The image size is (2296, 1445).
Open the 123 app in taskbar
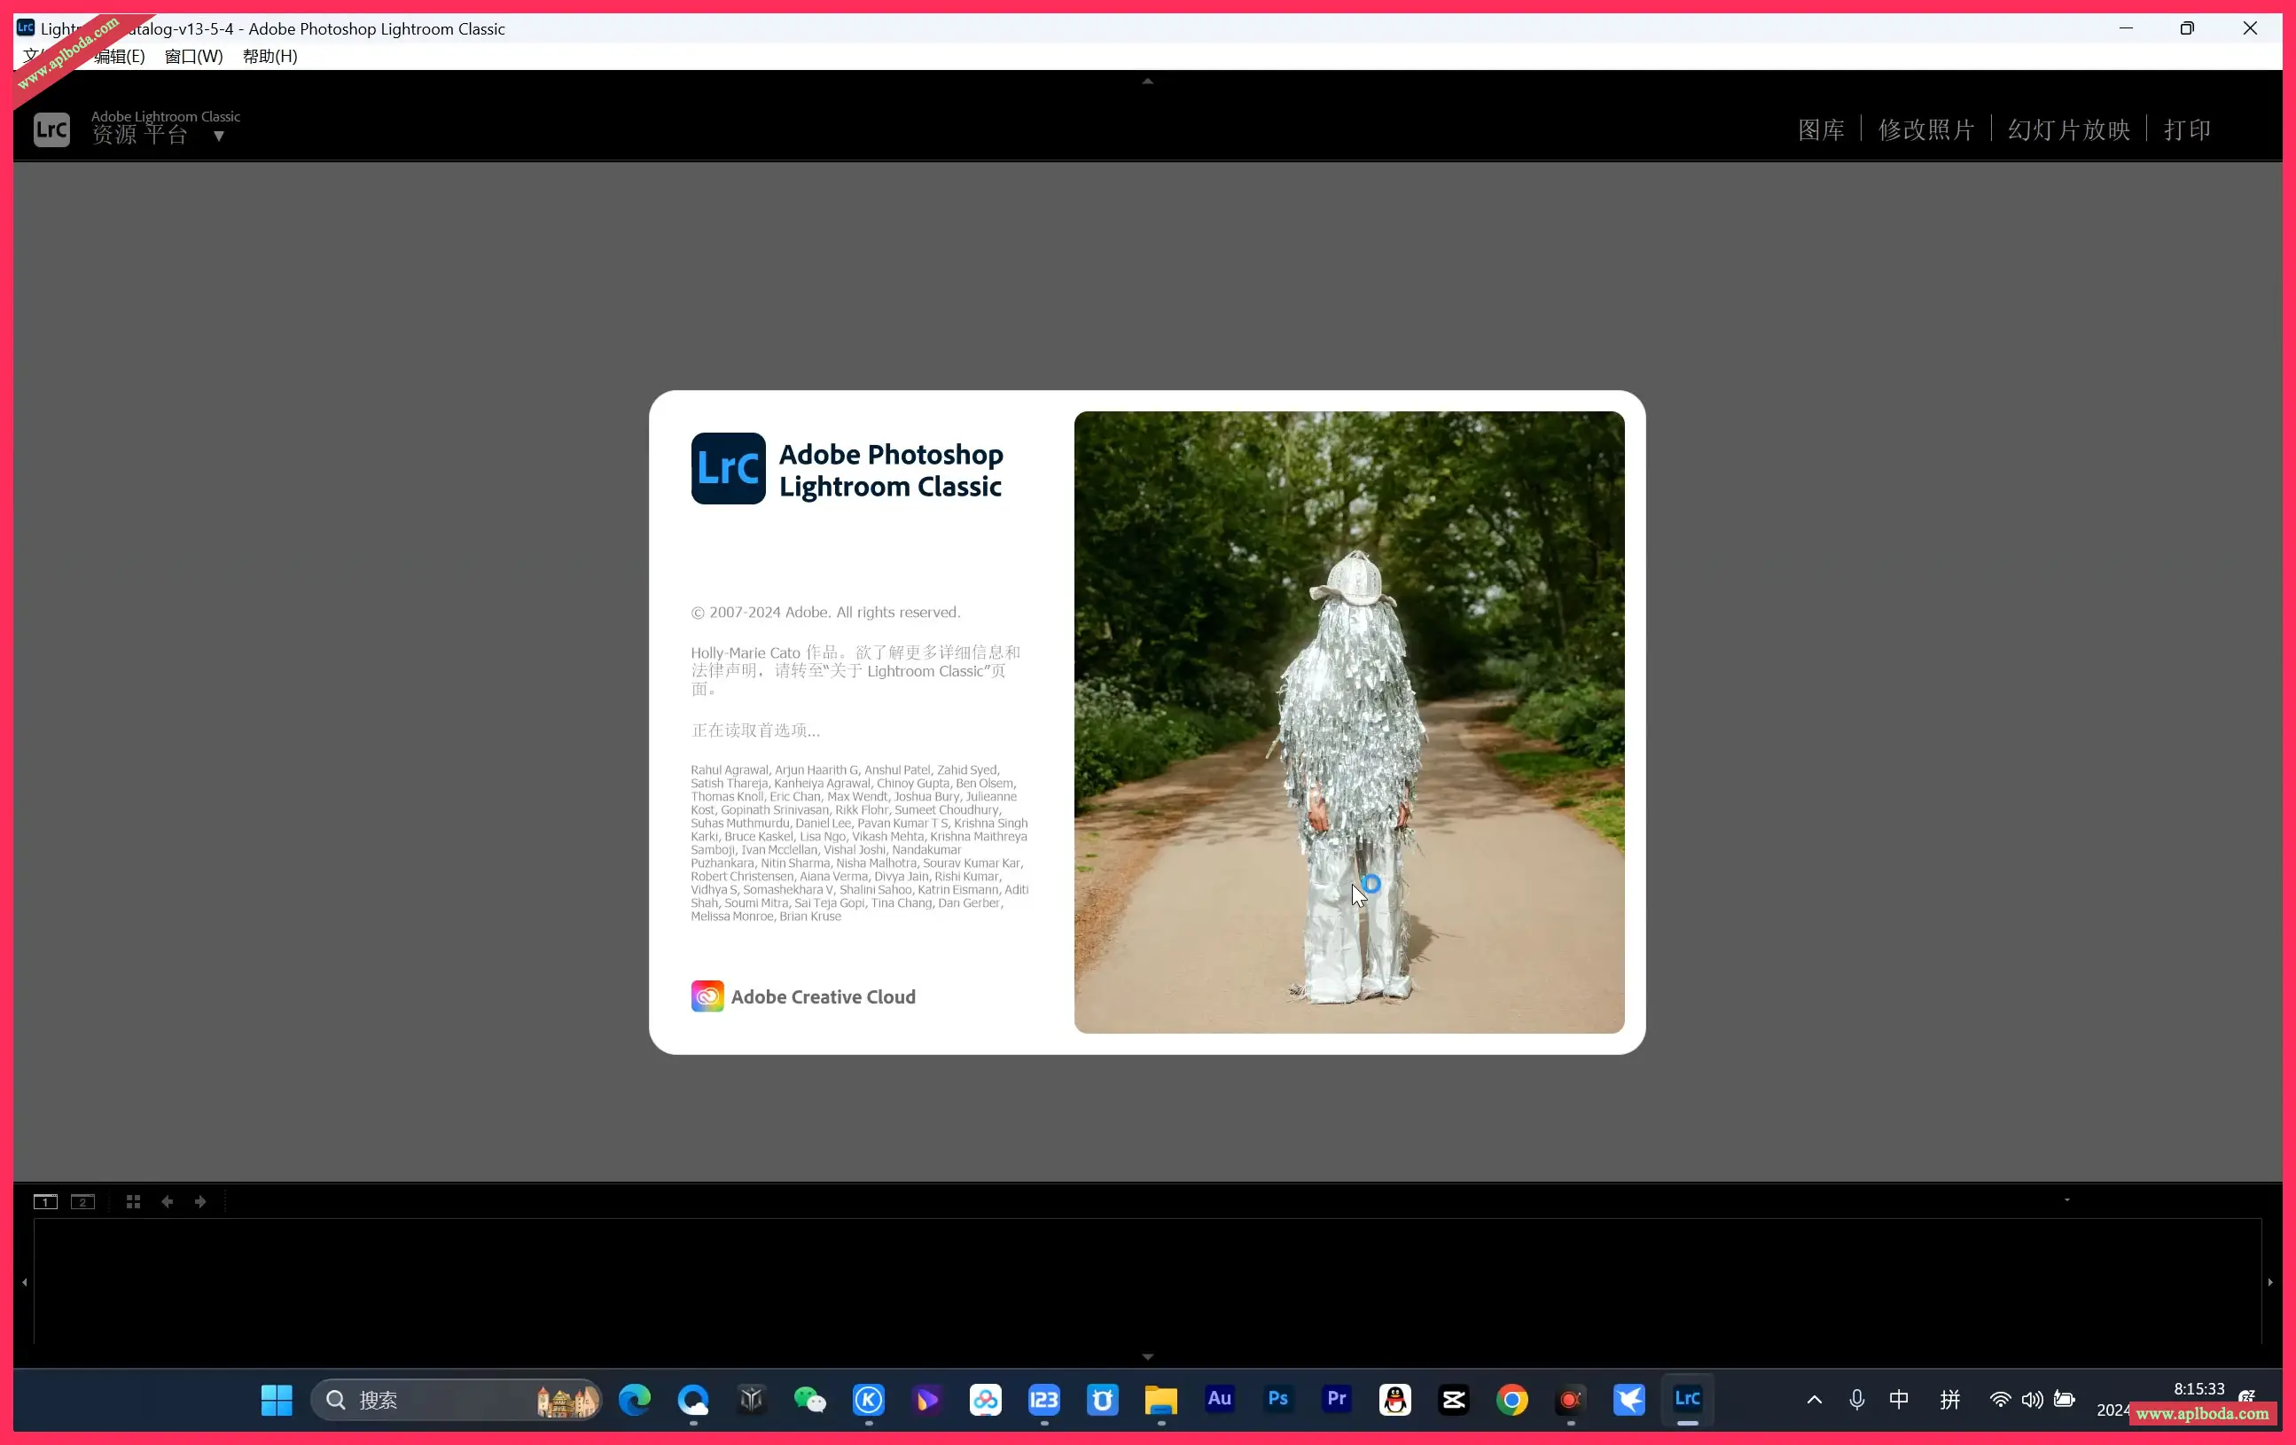click(x=1044, y=1400)
